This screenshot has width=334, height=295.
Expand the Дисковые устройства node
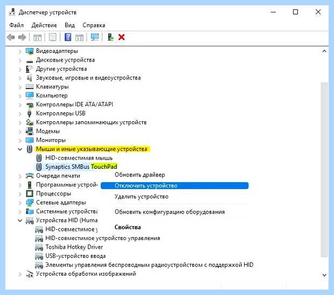coord(20,60)
